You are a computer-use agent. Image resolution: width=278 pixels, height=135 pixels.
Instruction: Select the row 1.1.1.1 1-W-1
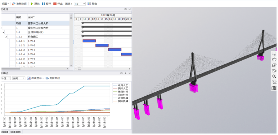pos(35,41)
